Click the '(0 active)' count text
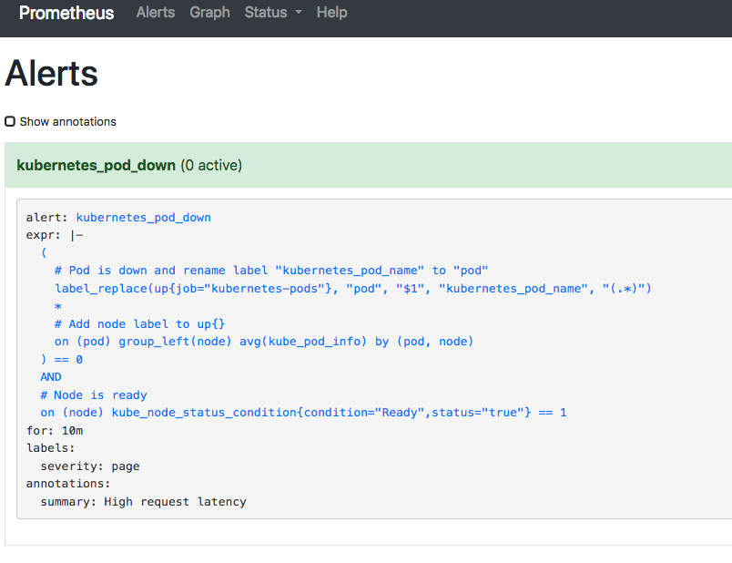The image size is (732, 563). (211, 165)
